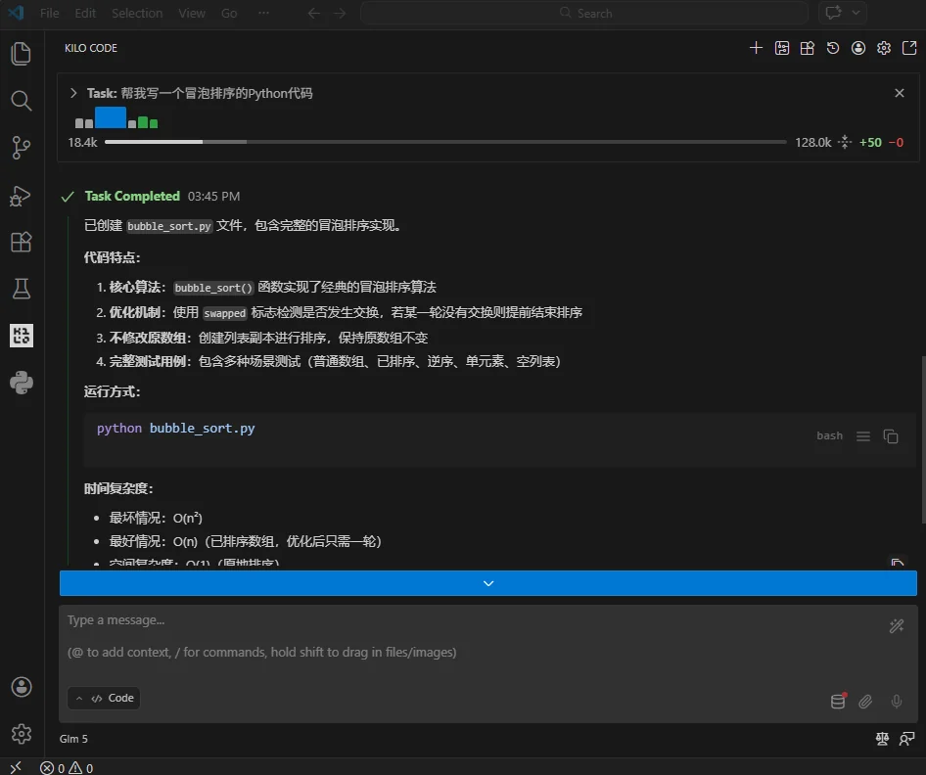This screenshot has width=926, height=775.
Task: Start a new task with plus icon
Action: pos(756,48)
